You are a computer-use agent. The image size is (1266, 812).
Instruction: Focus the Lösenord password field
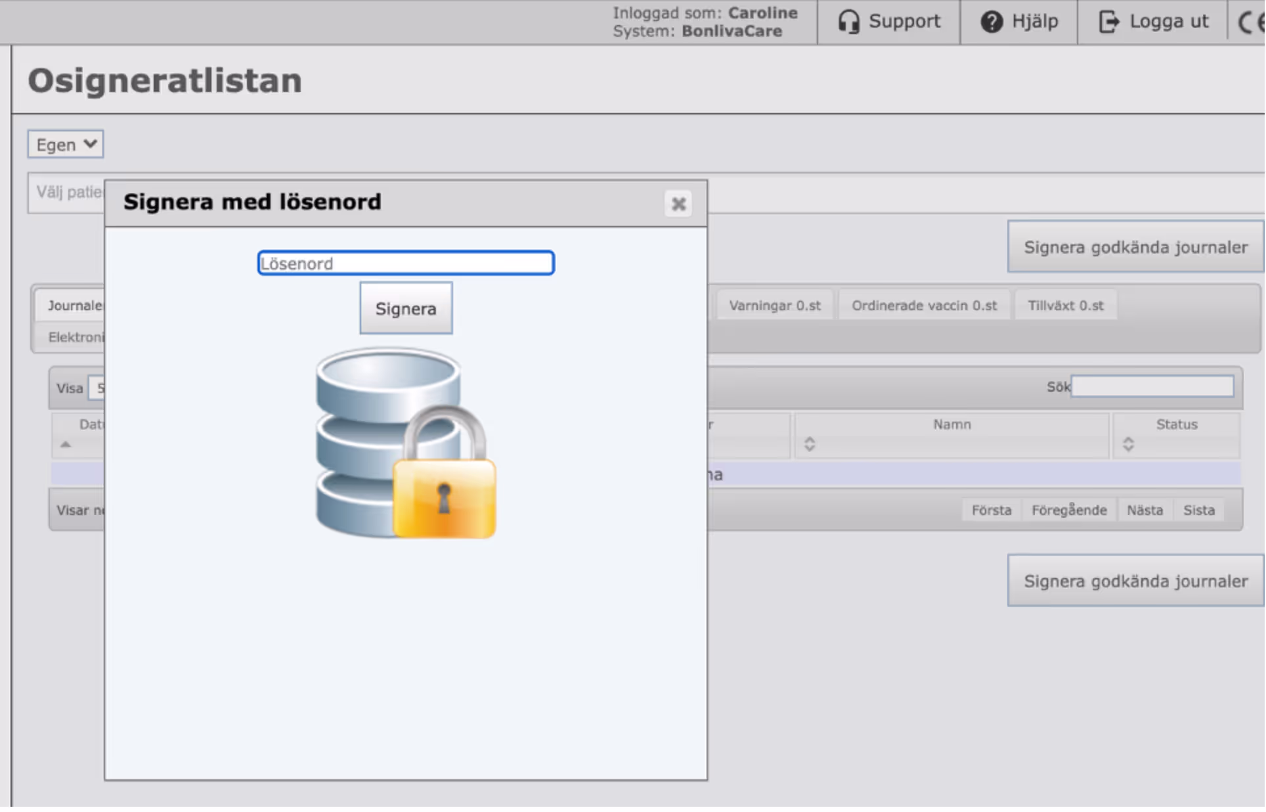pos(405,263)
